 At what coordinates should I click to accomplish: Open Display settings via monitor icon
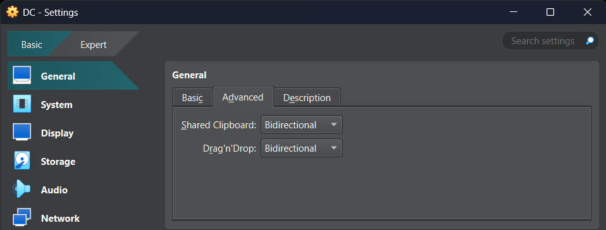pos(22,133)
